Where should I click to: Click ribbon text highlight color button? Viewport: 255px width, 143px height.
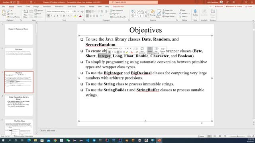point(75,16)
